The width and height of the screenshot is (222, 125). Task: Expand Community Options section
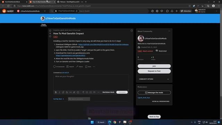coord(154,79)
